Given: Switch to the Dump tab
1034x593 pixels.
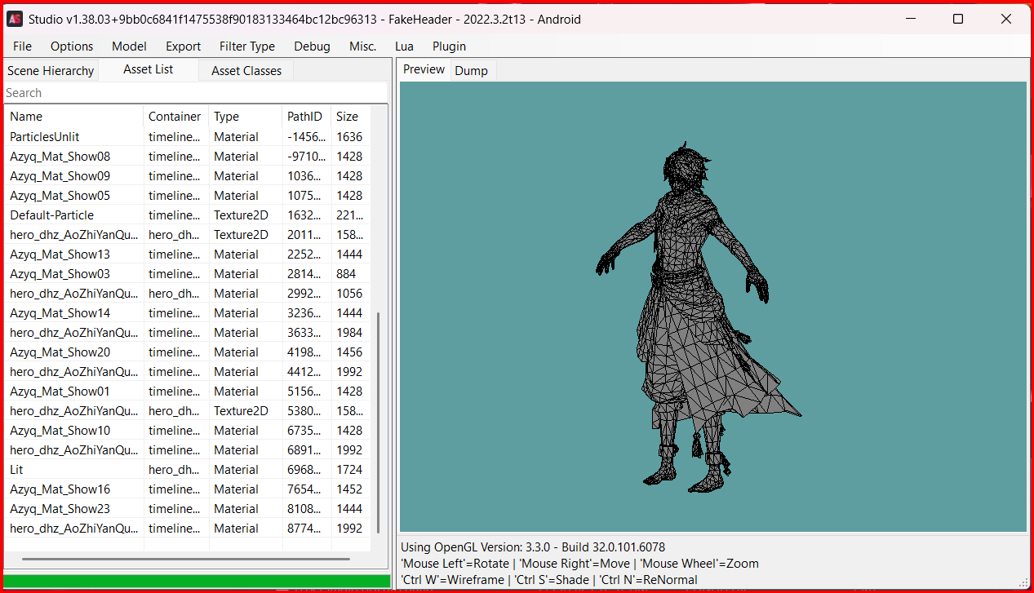Looking at the screenshot, I should pos(471,71).
